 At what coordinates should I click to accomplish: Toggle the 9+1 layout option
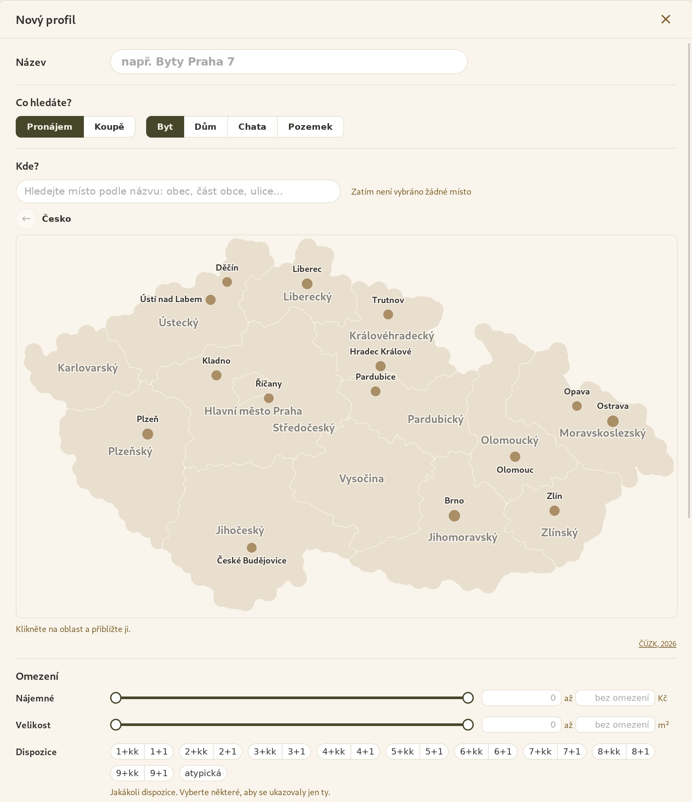[x=159, y=773]
